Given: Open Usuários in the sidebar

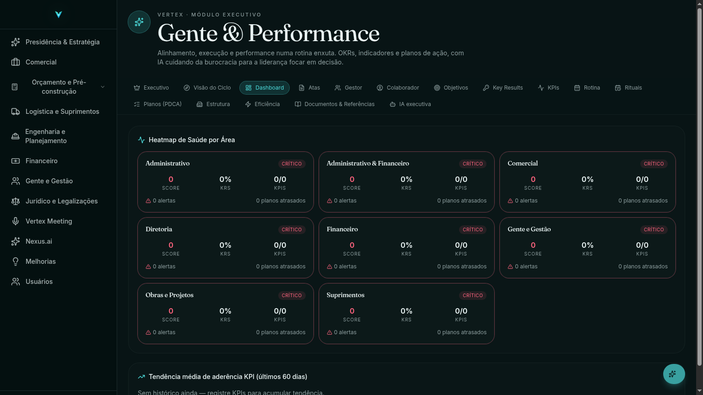Looking at the screenshot, I should click(59, 282).
